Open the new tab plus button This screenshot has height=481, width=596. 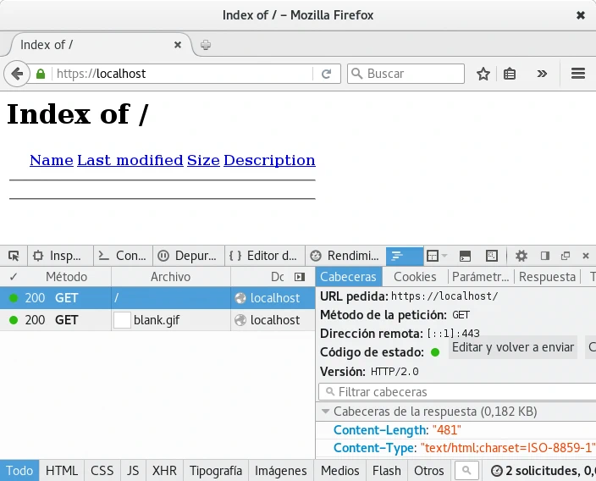(206, 45)
